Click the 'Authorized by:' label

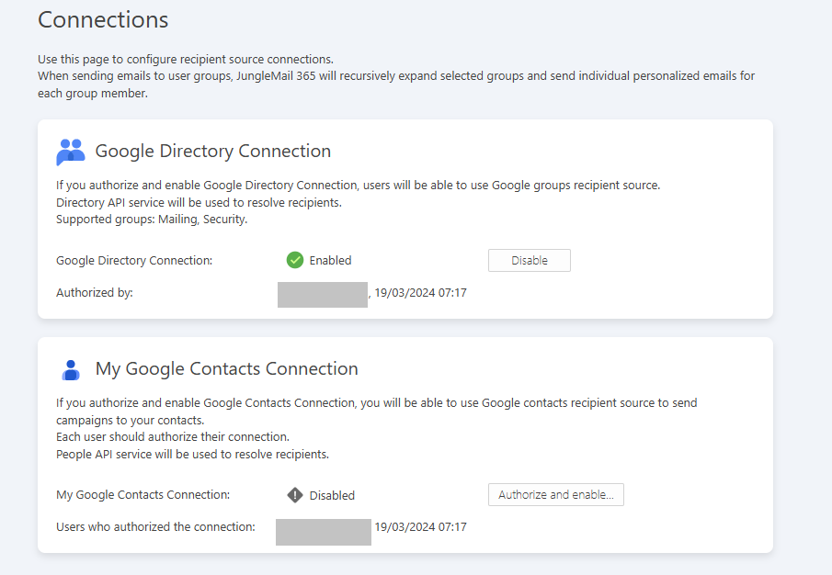pos(95,292)
